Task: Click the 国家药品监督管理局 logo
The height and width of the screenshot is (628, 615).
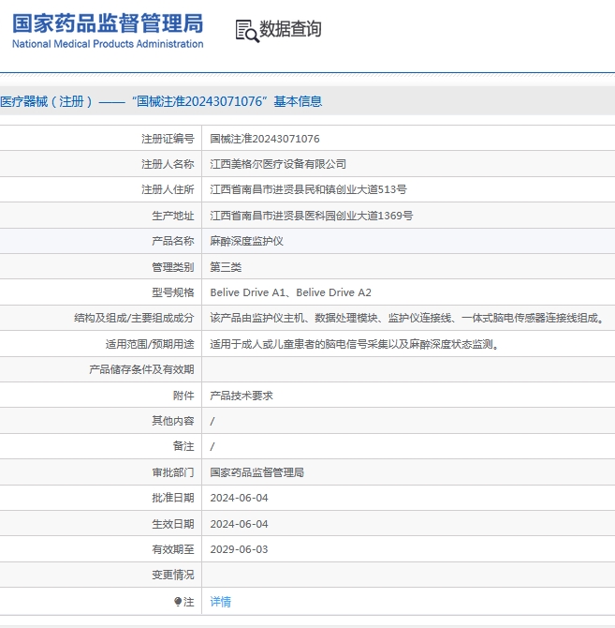Action: tap(108, 31)
